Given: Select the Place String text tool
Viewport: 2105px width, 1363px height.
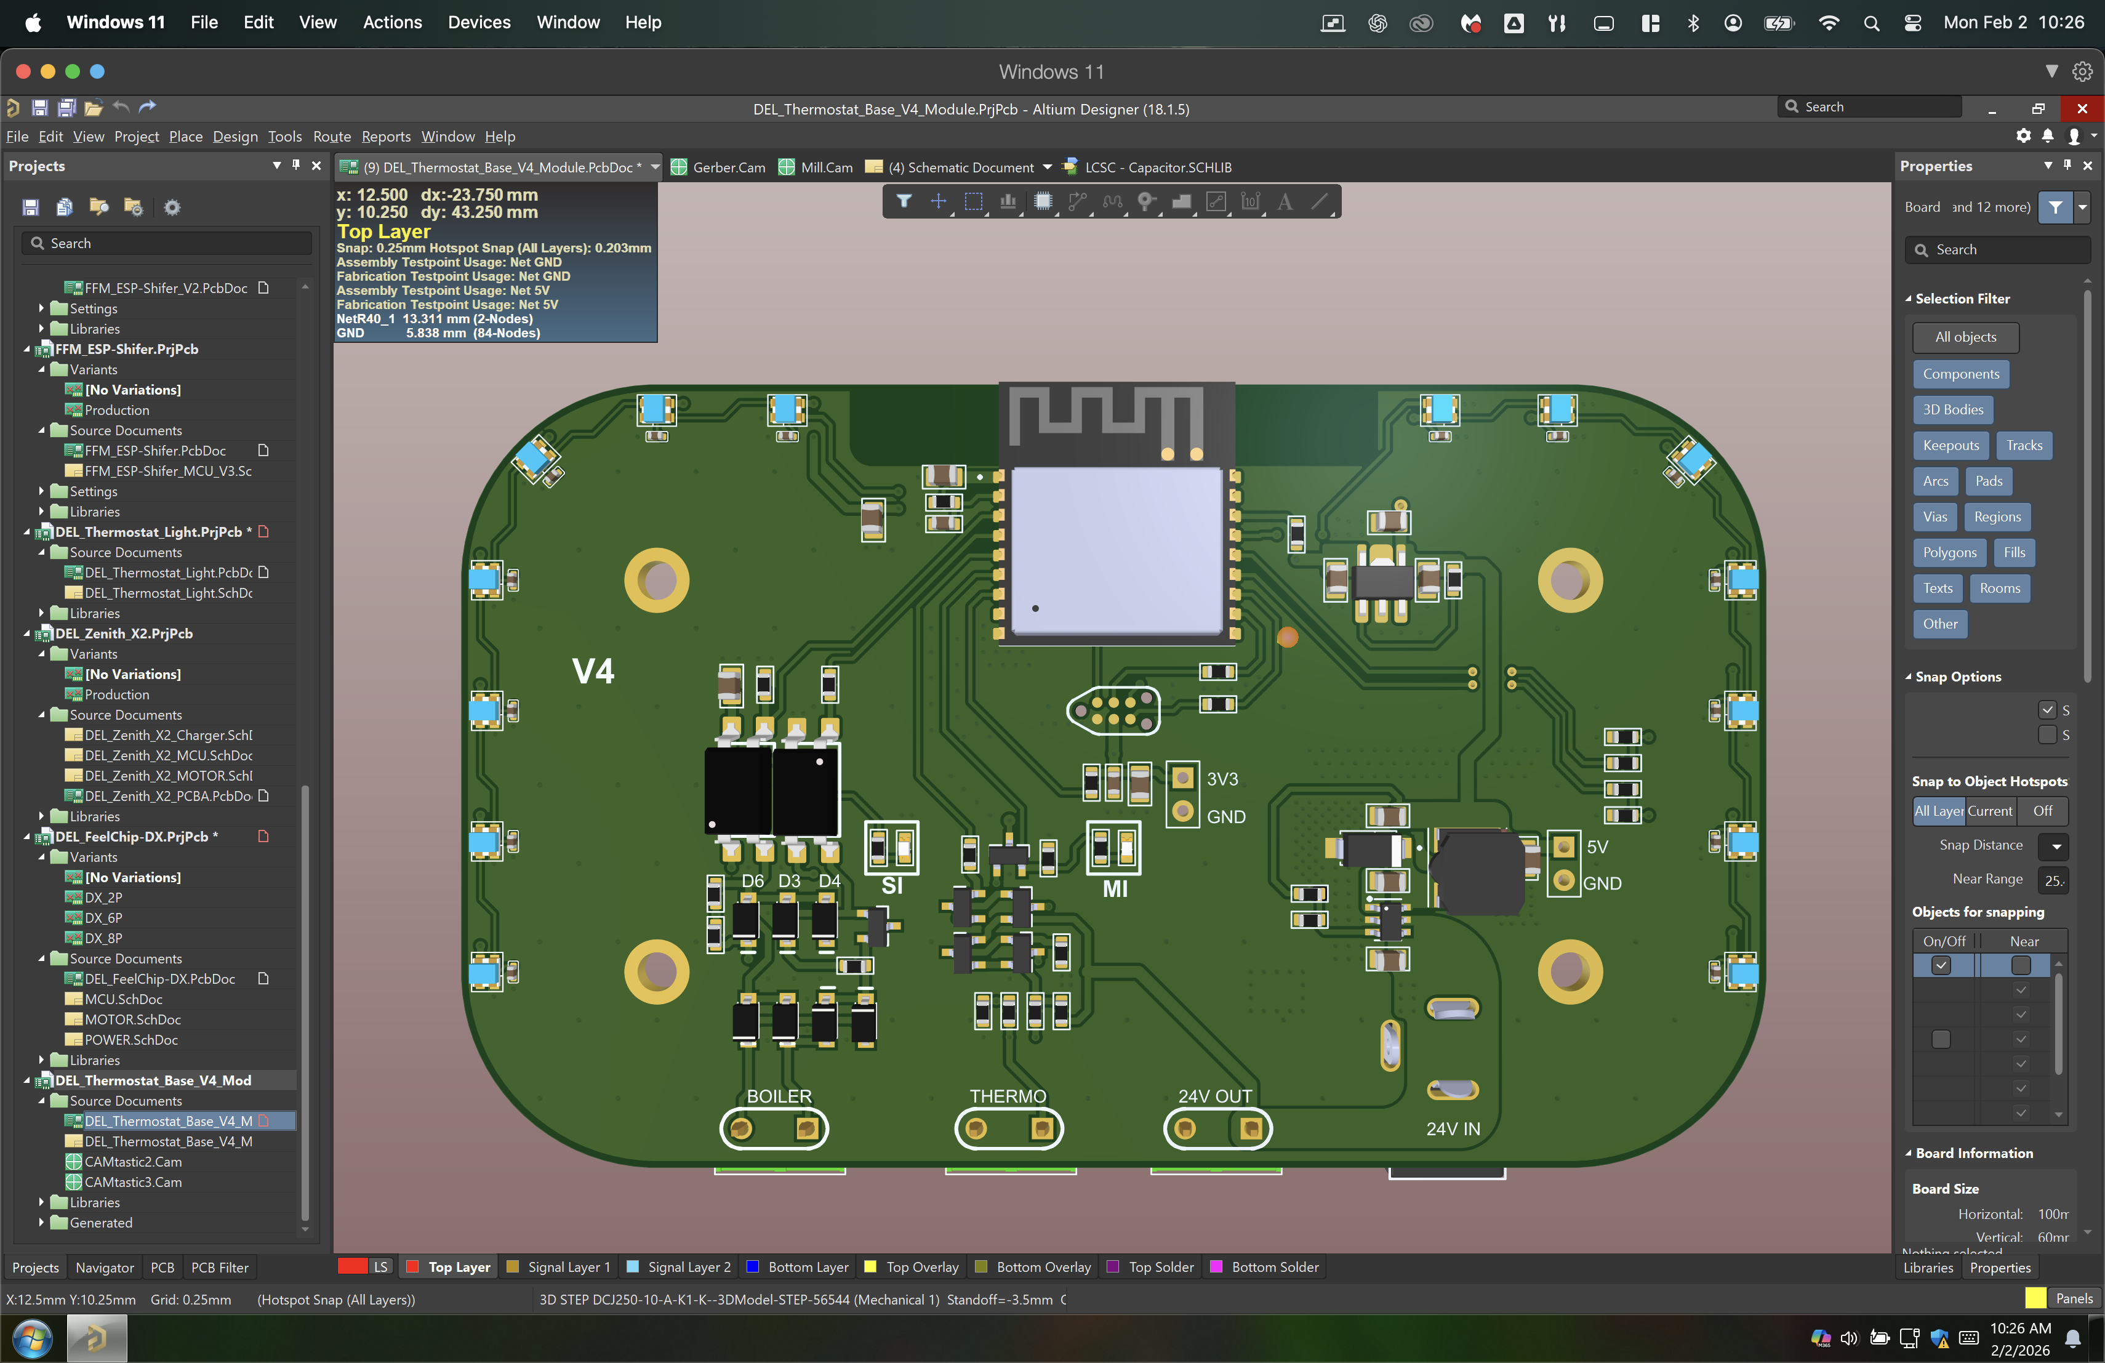Looking at the screenshot, I should point(1284,202).
